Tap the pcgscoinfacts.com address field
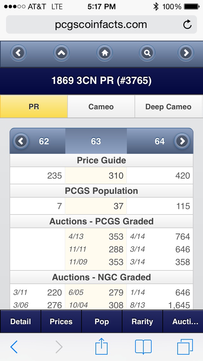Viewport: 203px width, 361px height. 101,24
